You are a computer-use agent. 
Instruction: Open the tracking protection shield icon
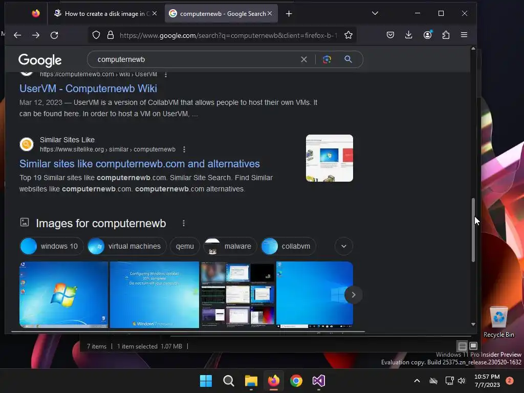point(96,35)
